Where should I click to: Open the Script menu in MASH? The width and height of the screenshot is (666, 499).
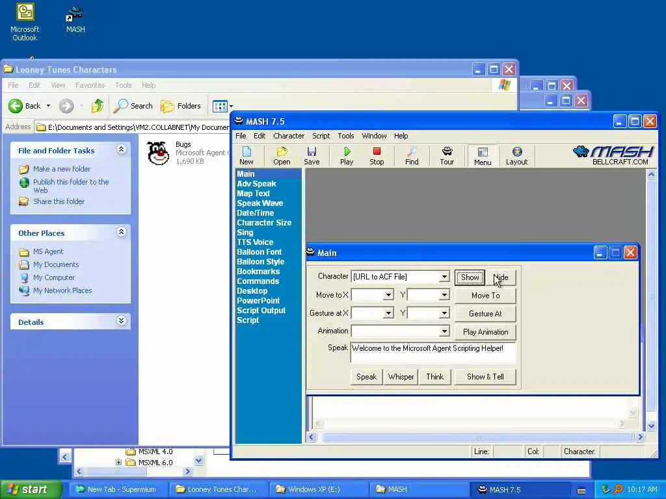point(321,136)
